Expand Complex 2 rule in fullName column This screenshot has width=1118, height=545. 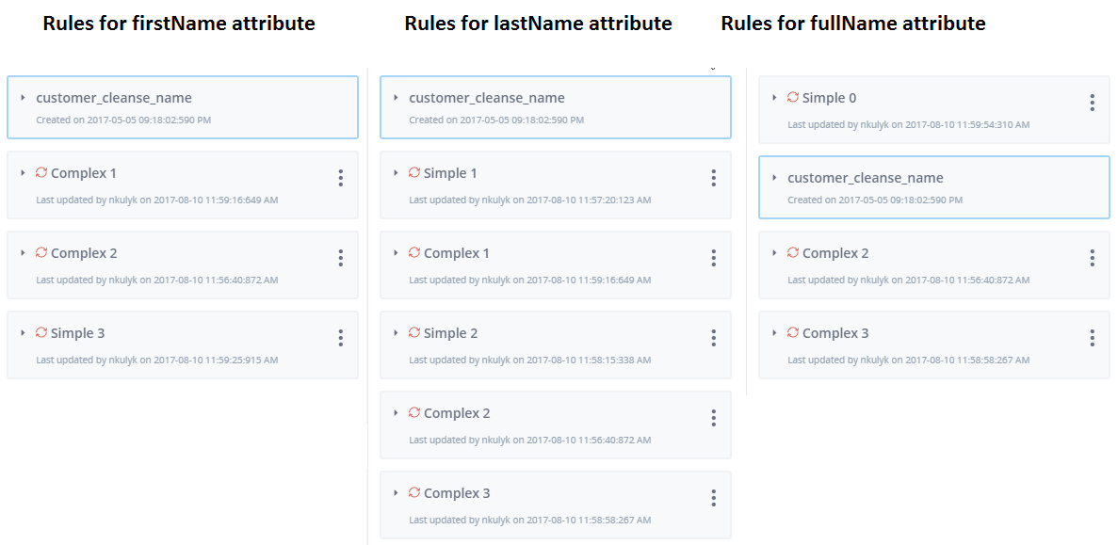774,252
